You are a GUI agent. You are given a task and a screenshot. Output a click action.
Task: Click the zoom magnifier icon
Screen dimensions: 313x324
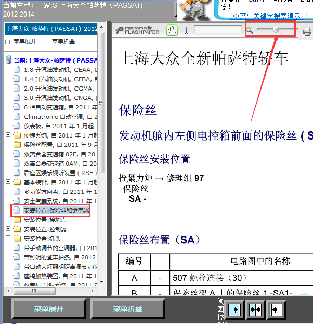coord(250,30)
